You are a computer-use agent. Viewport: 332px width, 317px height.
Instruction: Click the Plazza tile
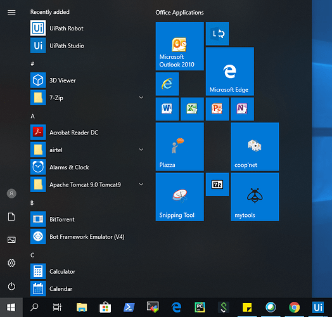(x=180, y=146)
